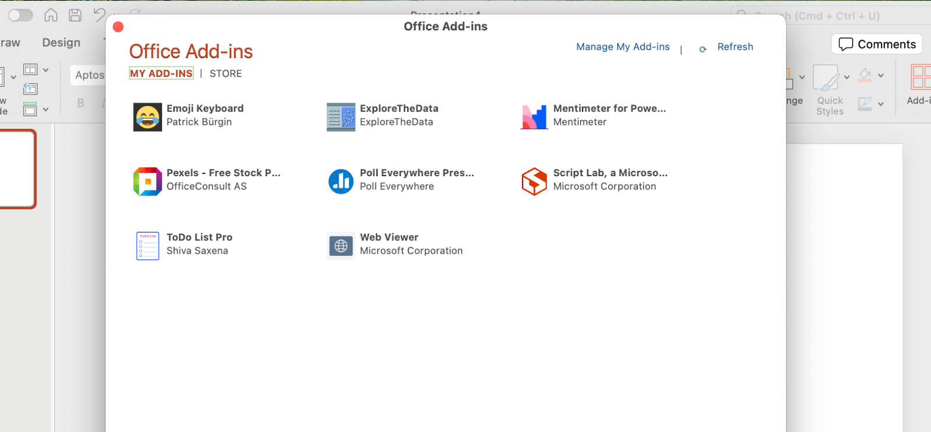Undo with the curved arrow icon
This screenshot has width=931, height=432.
click(100, 15)
